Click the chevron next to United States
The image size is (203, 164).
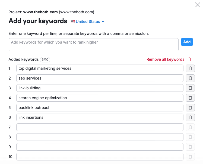coord(103,22)
